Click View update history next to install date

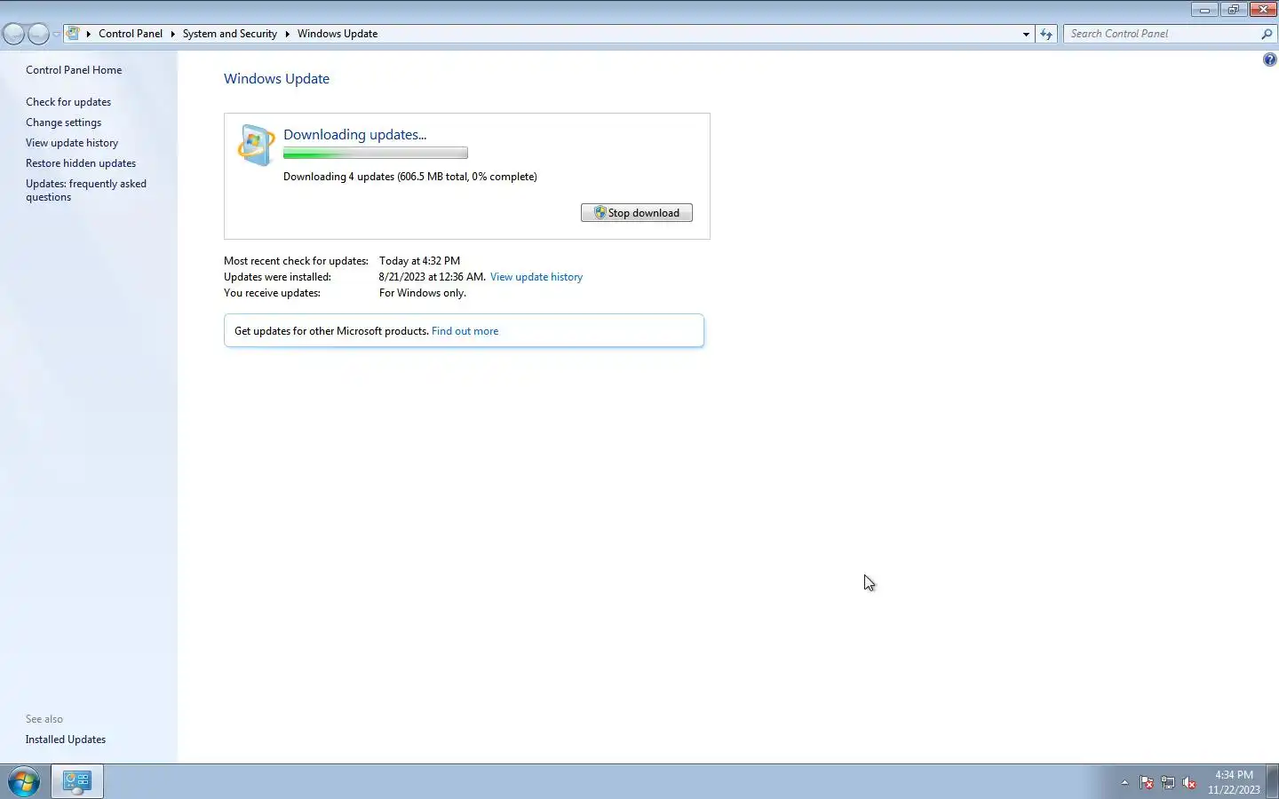(536, 277)
